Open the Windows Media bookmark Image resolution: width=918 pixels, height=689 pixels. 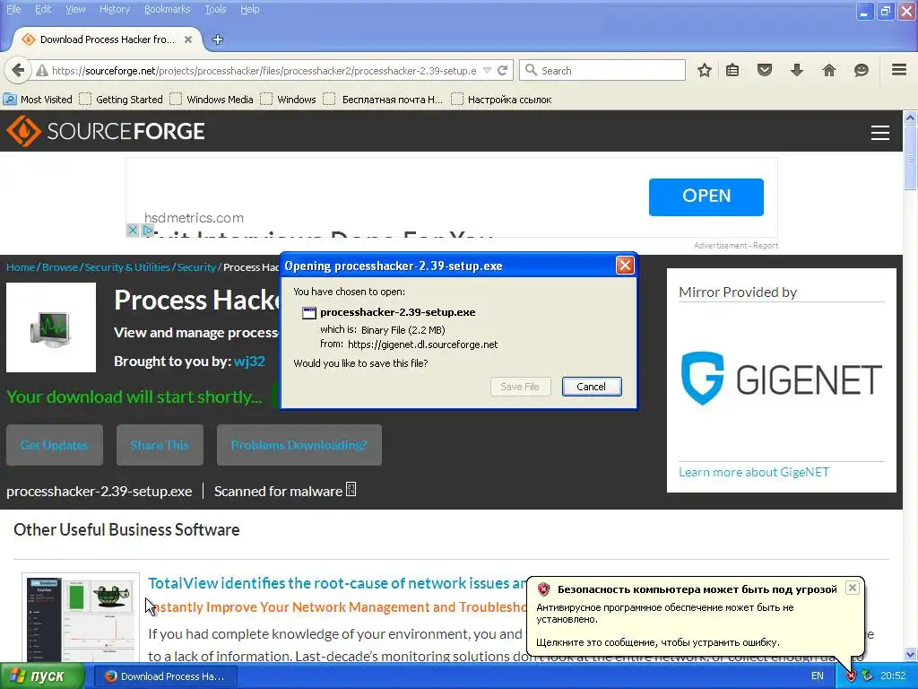pyautogui.click(x=212, y=100)
